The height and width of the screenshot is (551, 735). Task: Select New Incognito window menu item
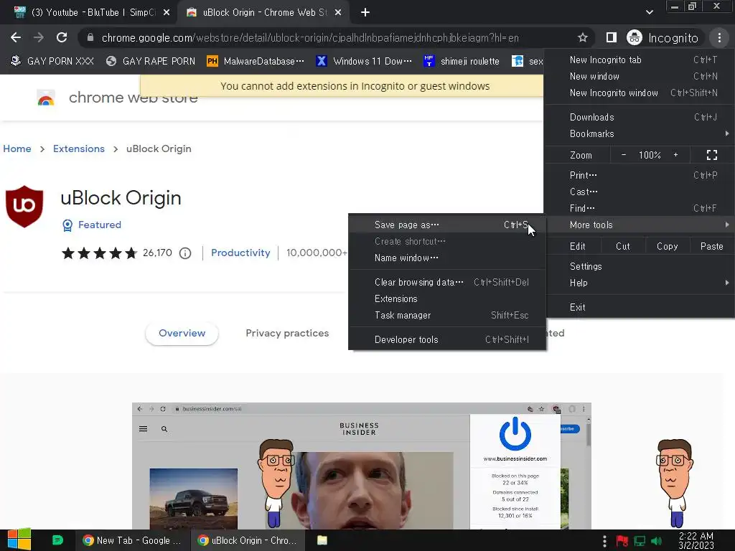point(640,93)
